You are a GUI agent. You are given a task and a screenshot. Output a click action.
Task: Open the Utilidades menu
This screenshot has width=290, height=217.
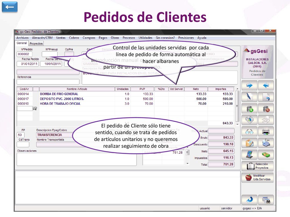coord(145,38)
